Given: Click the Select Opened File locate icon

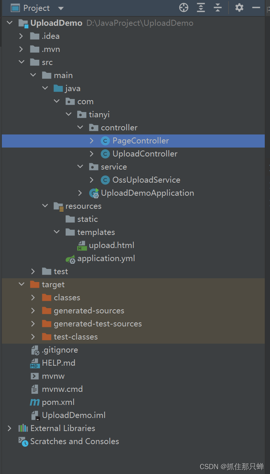Looking at the screenshot, I should click(x=183, y=7).
